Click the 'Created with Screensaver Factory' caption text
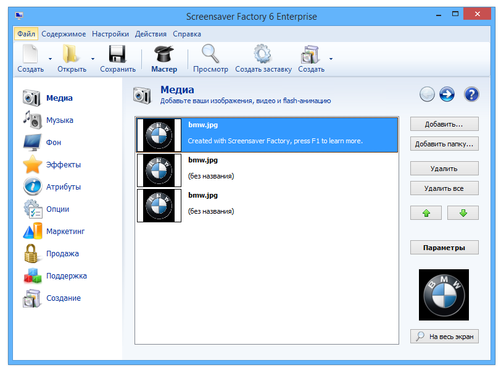Screen dimensions: 501x373 (x=275, y=141)
